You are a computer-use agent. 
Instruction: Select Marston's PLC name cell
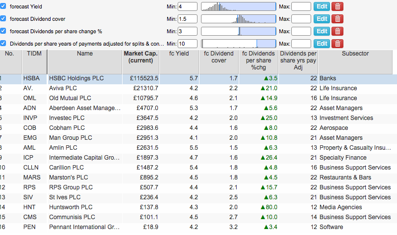pos(85,177)
